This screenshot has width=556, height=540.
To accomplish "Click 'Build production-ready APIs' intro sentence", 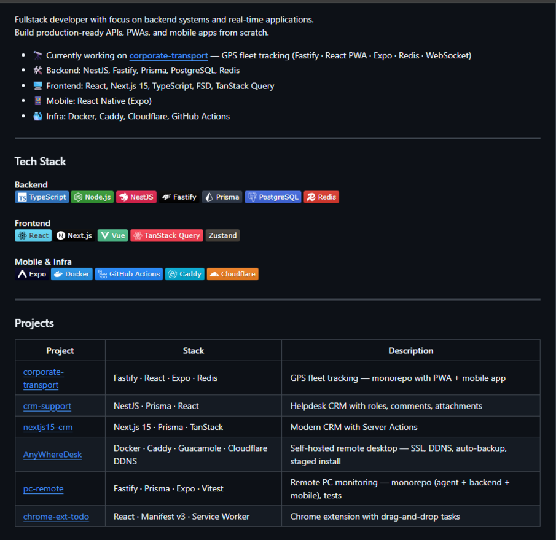I will [x=142, y=33].
